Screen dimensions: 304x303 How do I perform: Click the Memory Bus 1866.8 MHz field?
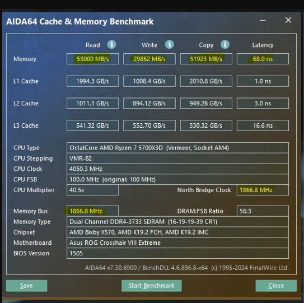click(92, 211)
